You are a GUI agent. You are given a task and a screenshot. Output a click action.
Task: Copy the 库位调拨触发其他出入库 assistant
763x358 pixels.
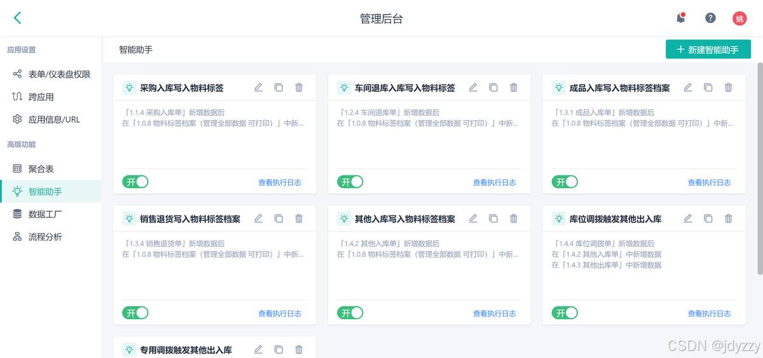(x=708, y=219)
